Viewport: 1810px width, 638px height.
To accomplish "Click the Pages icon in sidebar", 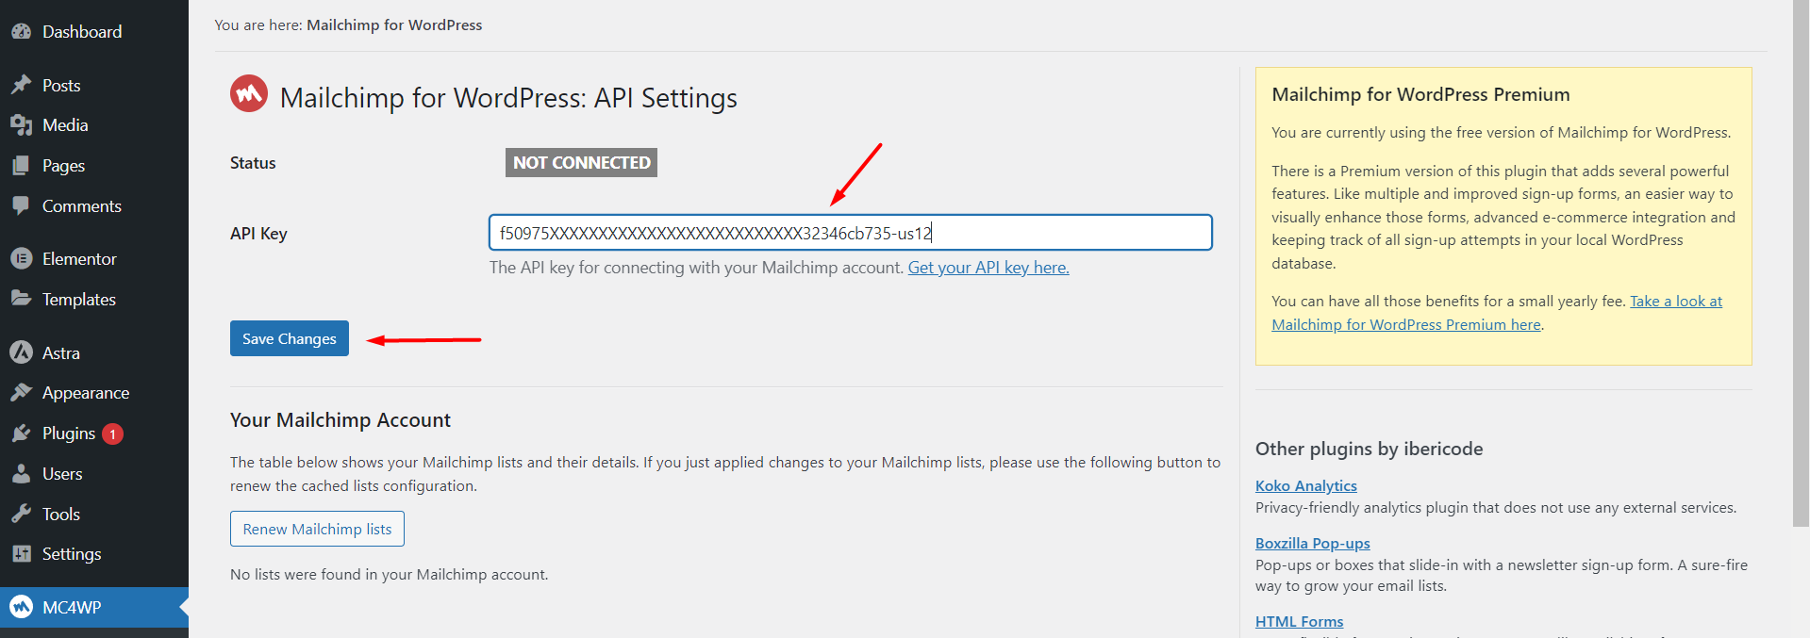I will click(21, 166).
